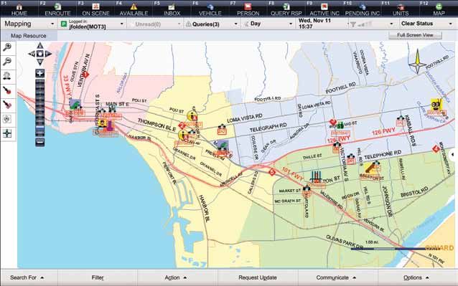Screen dimensions: 458x286
Task: Click the zoom in magnifier tool
Action: (x=7, y=47)
